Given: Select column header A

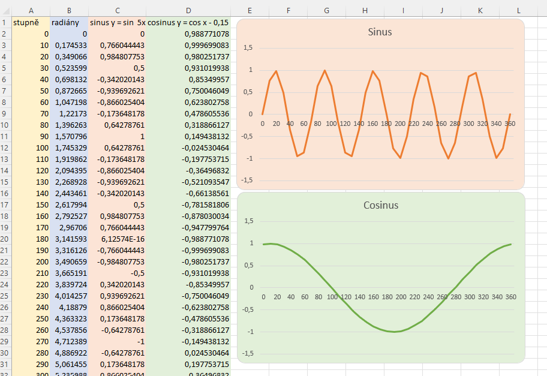Looking at the screenshot, I should click(x=31, y=10).
